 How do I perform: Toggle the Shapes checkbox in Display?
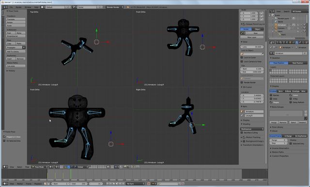click(x=271, y=102)
